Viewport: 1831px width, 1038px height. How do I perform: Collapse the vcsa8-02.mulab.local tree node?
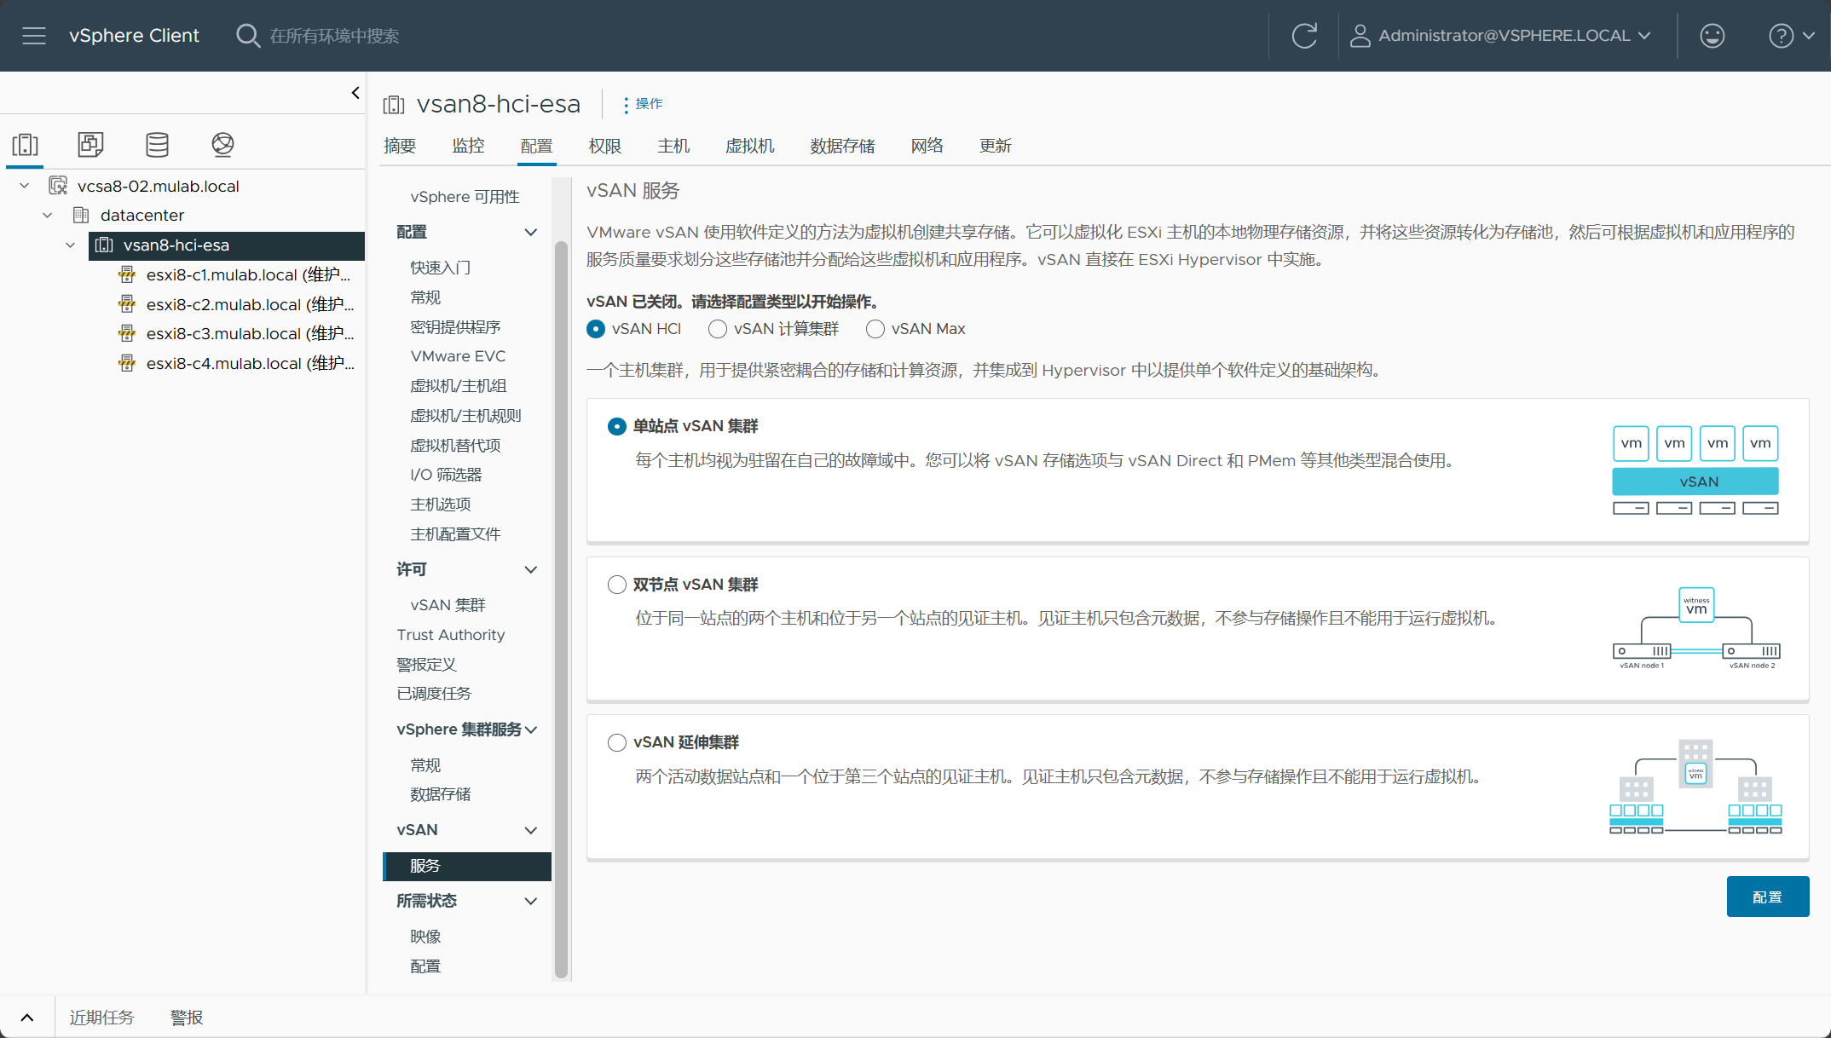(25, 186)
